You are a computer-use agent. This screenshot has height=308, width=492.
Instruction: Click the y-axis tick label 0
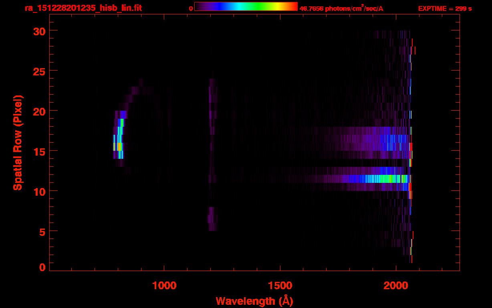click(42, 267)
